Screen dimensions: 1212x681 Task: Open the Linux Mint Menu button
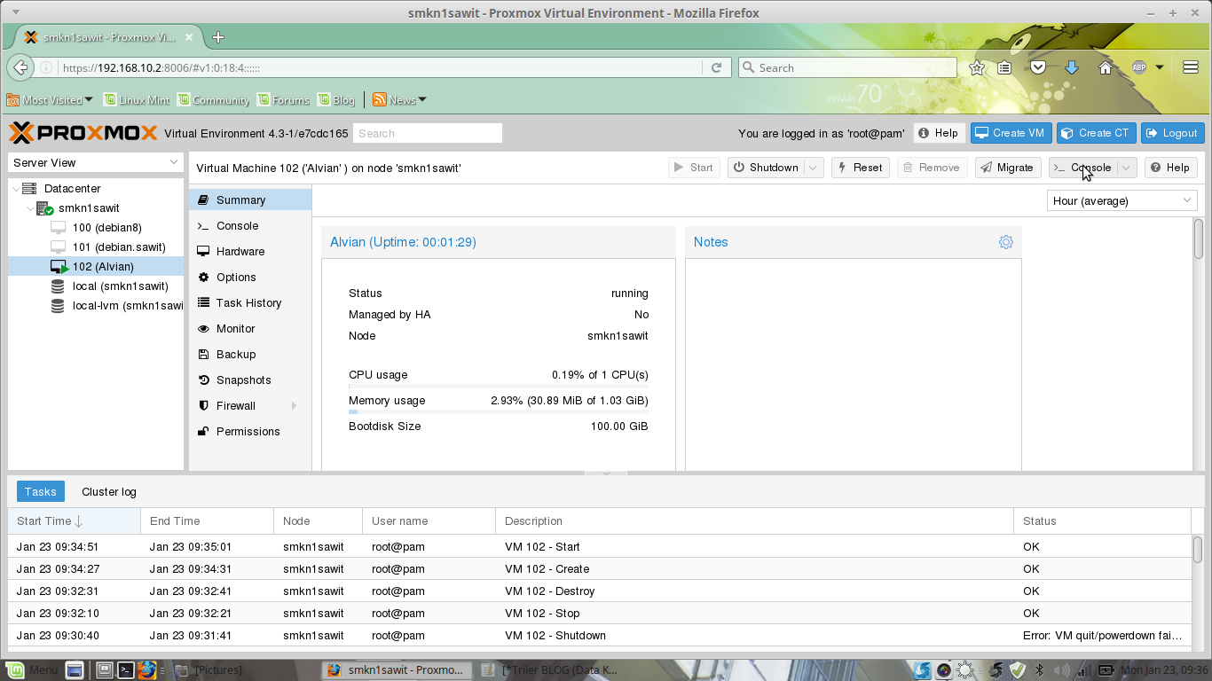[32, 670]
